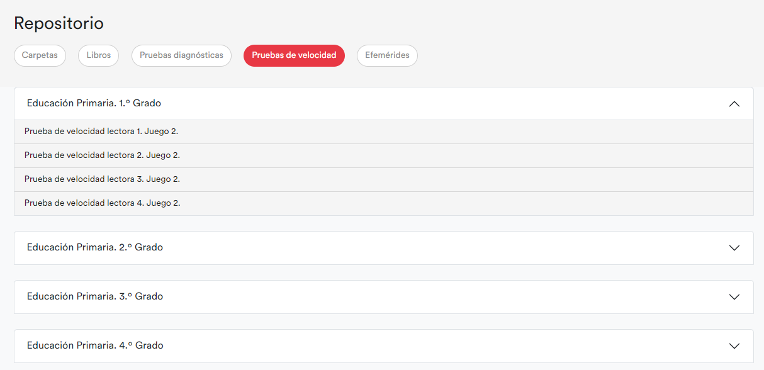
Task: Select the Pruebas diagnósticas tab
Action: pyautogui.click(x=181, y=55)
